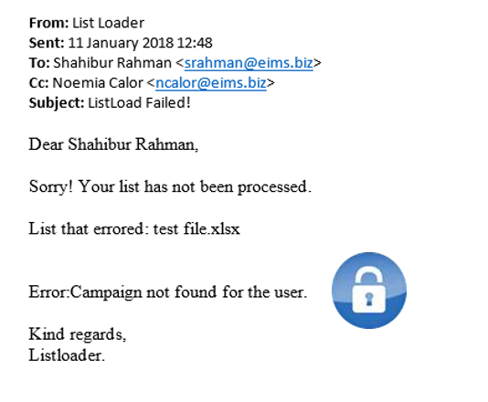Open the ncalor@eims.biz email link
The height and width of the screenshot is (402, 488).
[211, 83]
